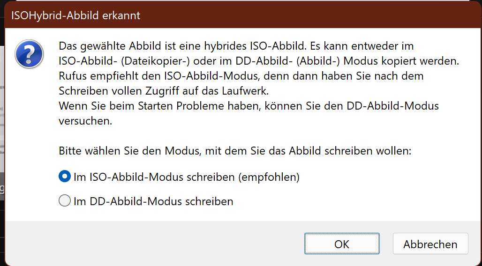
Task: Click the label "Im ISO-Abbild-Modus schreiben (empfohlen)"
Action: pyautogui.click(x=186, y=177)
